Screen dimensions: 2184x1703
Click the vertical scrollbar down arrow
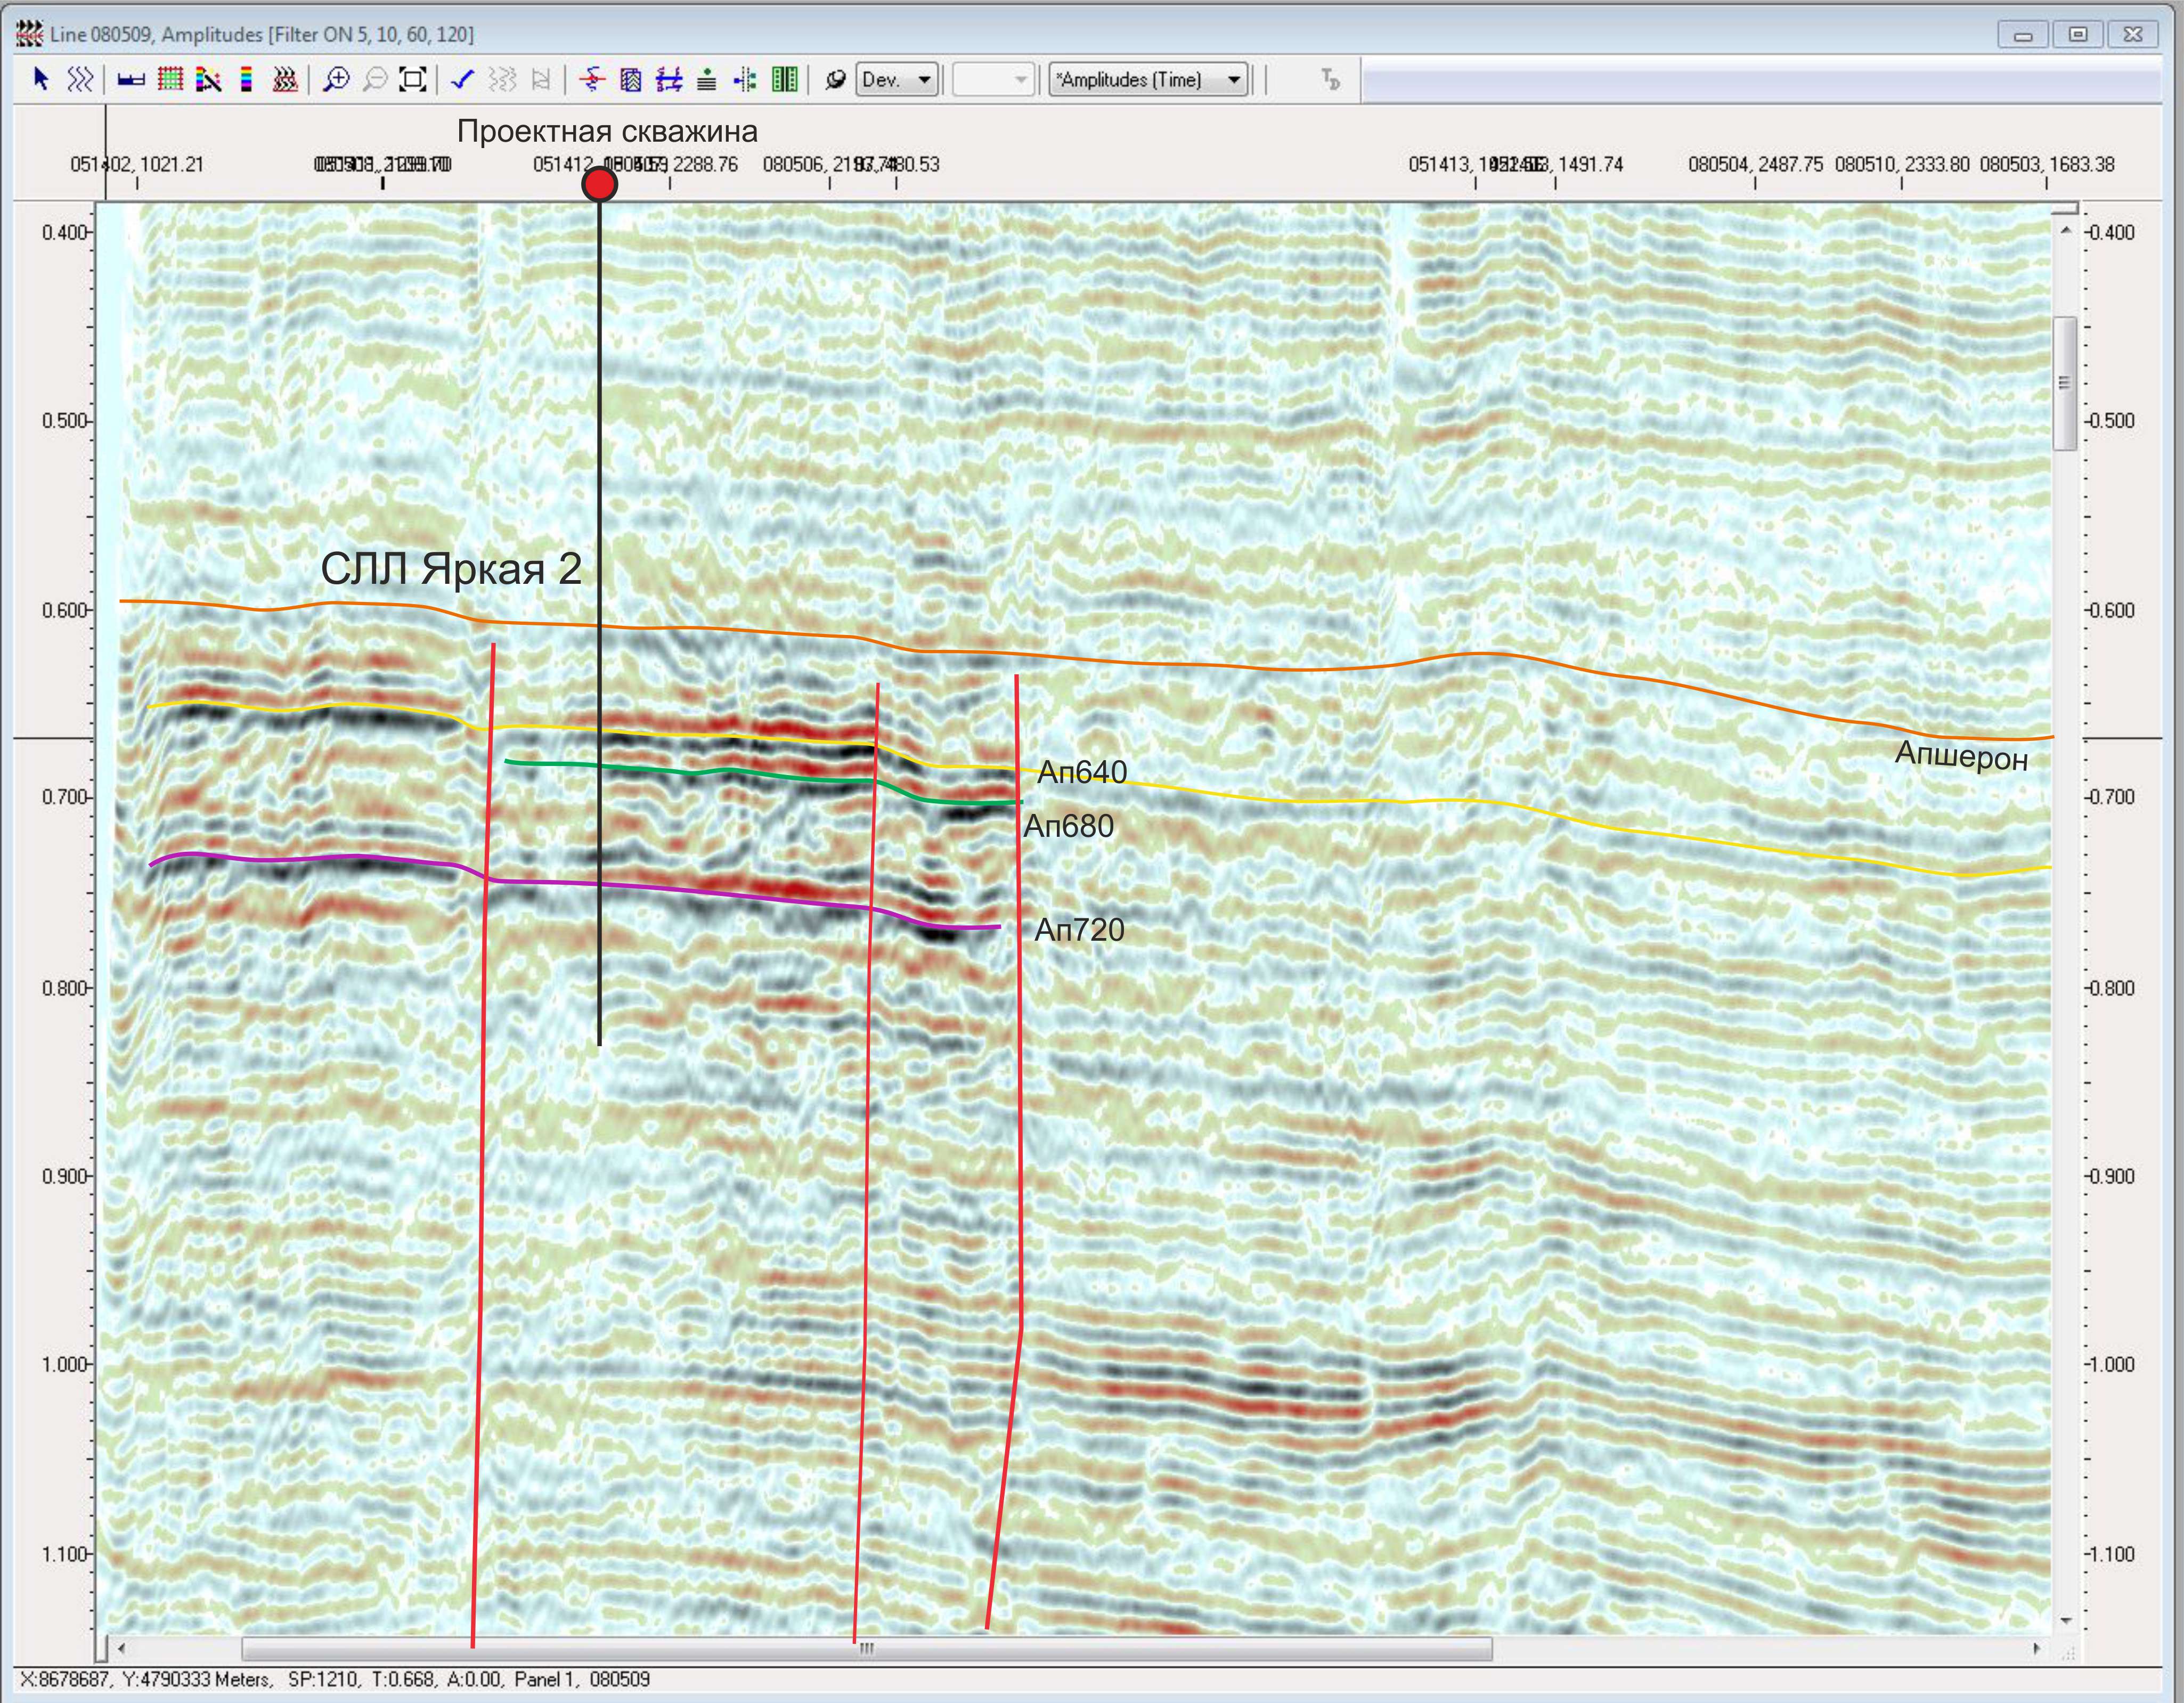pyautogui.click(x=2066, y=1621)
